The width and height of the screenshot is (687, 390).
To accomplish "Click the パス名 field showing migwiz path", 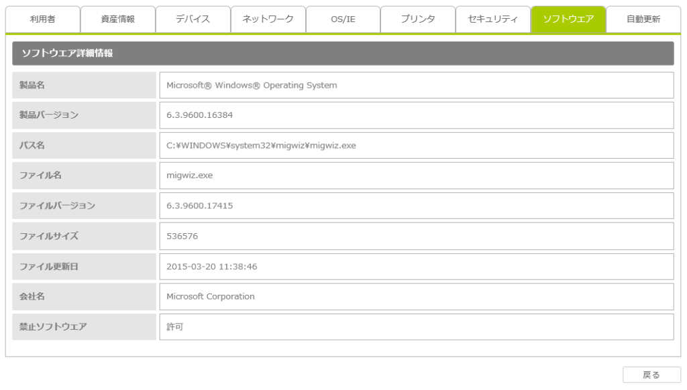I will click(x=416, y=145).
